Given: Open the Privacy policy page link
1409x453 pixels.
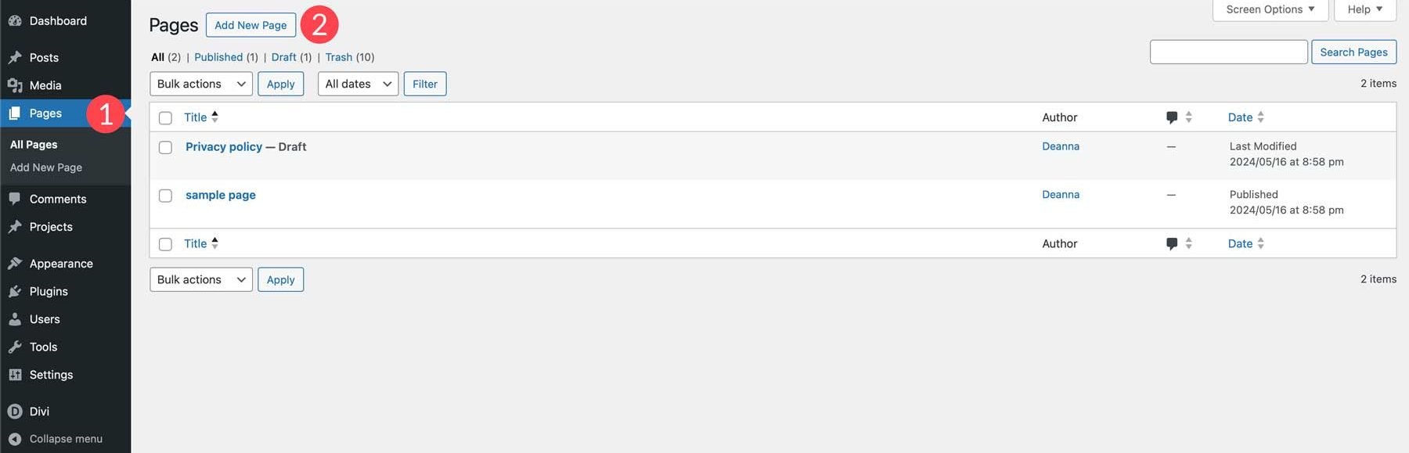Looking at the screenshot, I should tap(224, 146).
